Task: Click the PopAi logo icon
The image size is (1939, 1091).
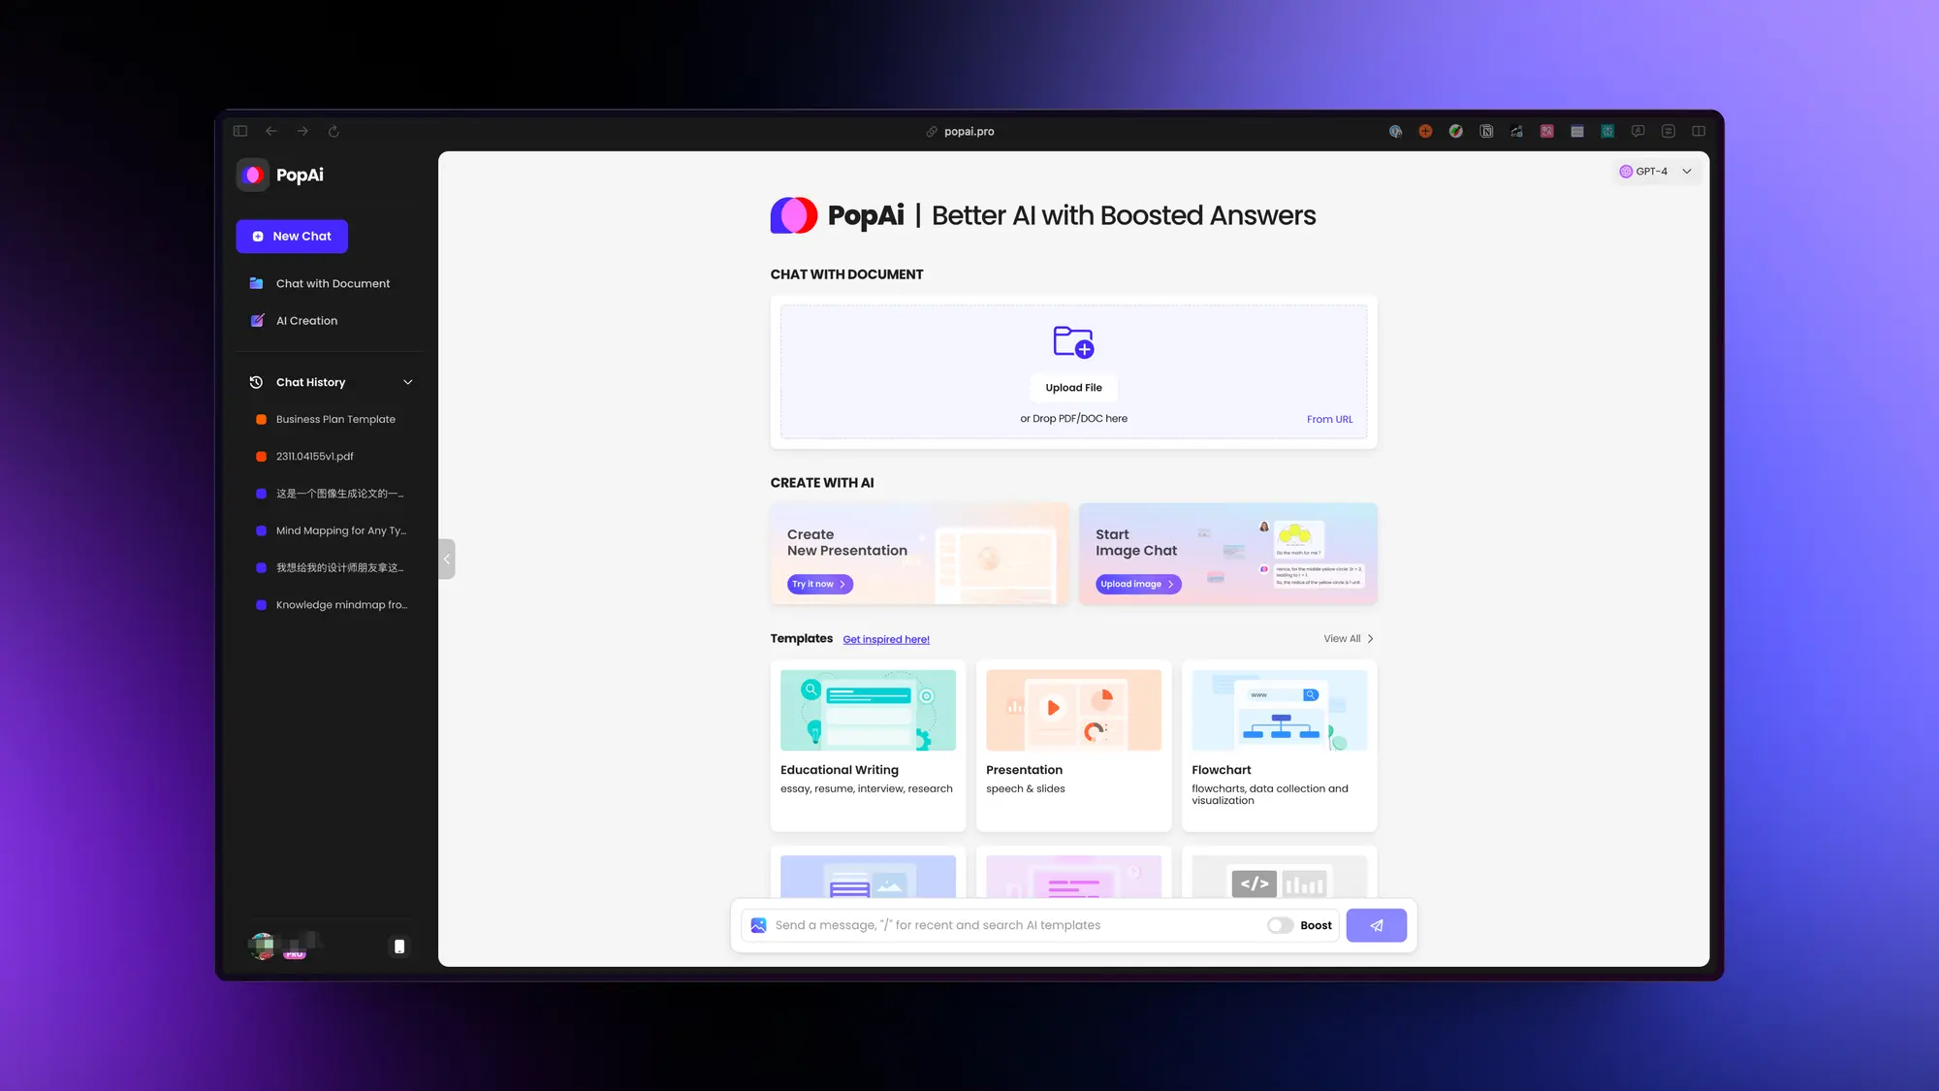Action: click(x=252, y=175)
